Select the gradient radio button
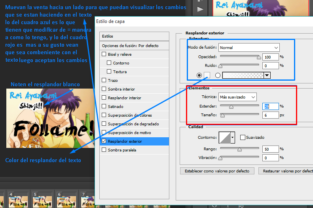Image resolution: width=313 pixels, height=208 pixels. coord(218,75)
